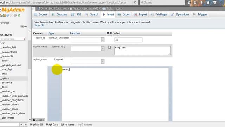Screen dimensions: 225x127
Task: Click inside the option_value textarea
Action: click(x=115, y=95)
